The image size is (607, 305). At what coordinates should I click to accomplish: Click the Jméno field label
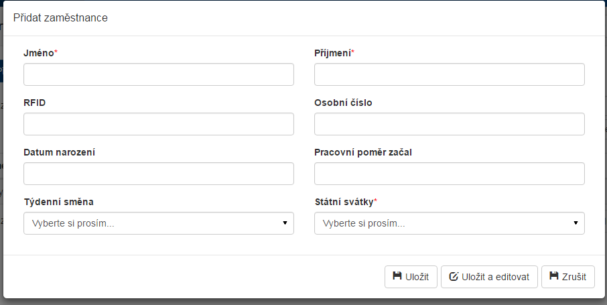(x=38, y=53)
